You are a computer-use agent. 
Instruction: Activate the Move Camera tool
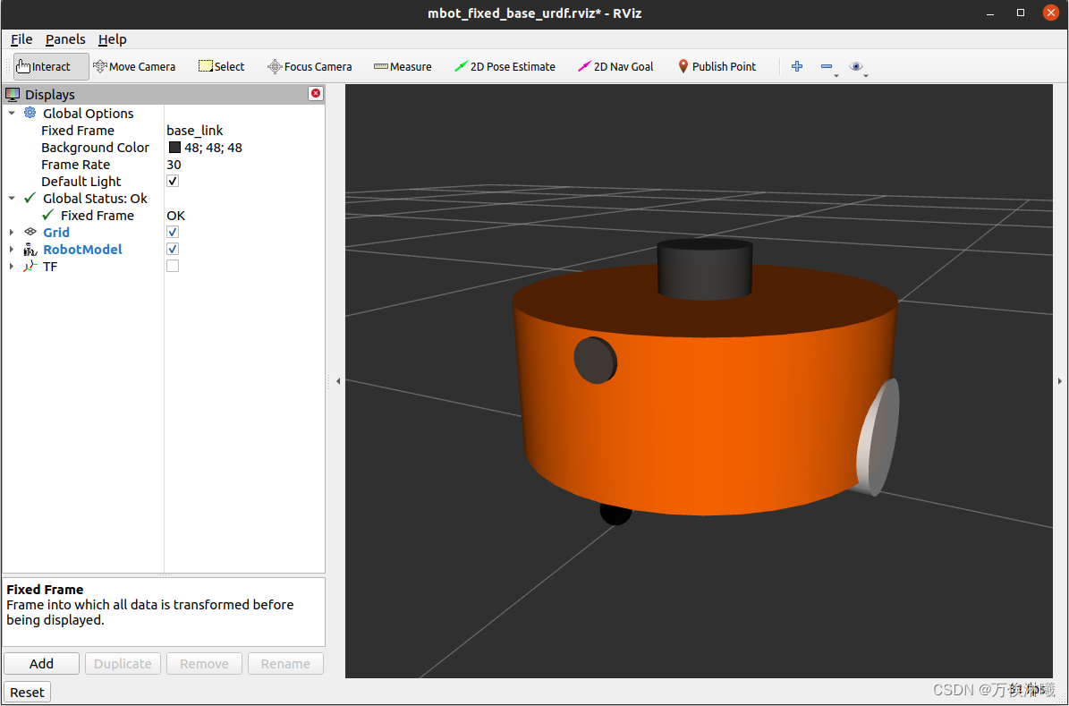click(134, 66)
